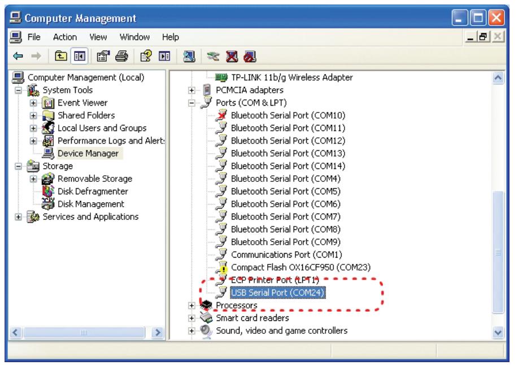Screen dimensions: 518x365
Task: Click the Disk Management icon
Action: pyautogui.click(x=48, y=204)
